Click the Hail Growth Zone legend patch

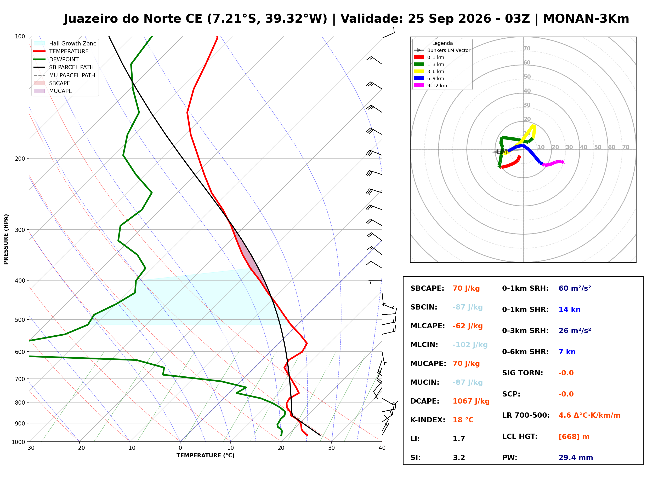tap(39, 43)
